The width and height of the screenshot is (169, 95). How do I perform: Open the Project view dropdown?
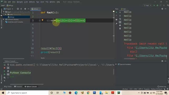pyautogui.click(x=8, y=9)
